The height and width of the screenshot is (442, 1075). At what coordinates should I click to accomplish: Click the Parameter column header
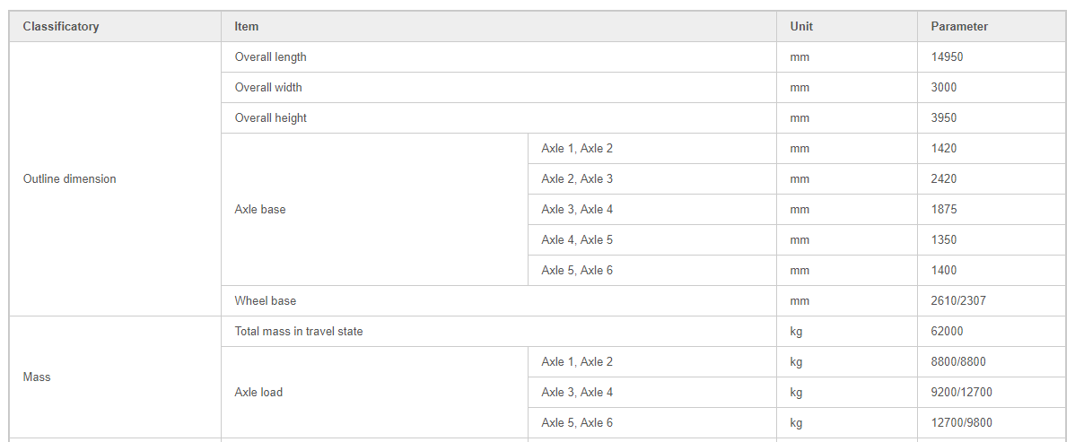[992, 27]
